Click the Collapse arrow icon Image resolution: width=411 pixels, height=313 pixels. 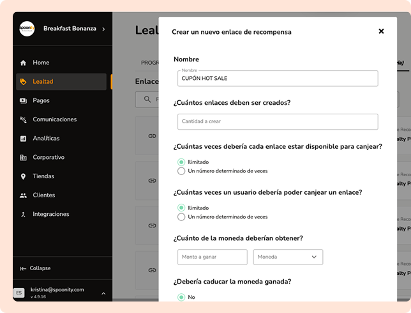point(23,268)
